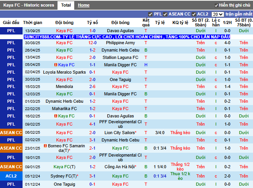Click the Mendiola team name
The image size is (253, 188).
pos(65,86)
